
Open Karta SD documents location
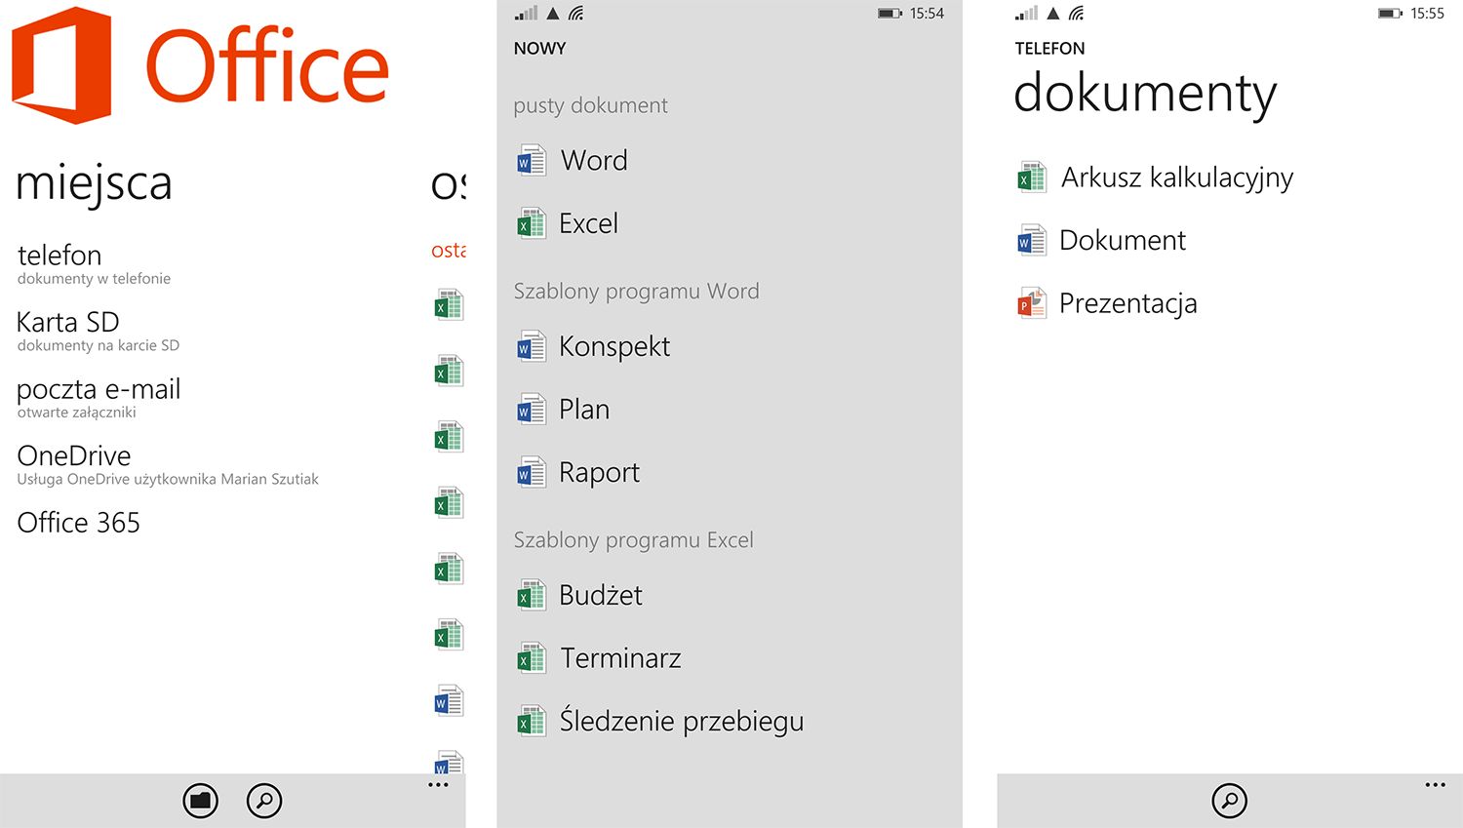98,331
